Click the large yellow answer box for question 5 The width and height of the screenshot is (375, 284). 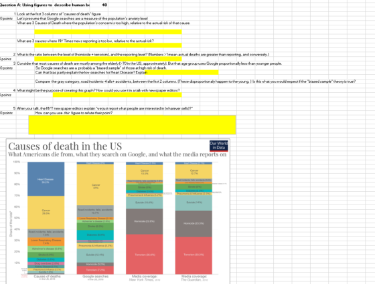[x=132, y=125]
